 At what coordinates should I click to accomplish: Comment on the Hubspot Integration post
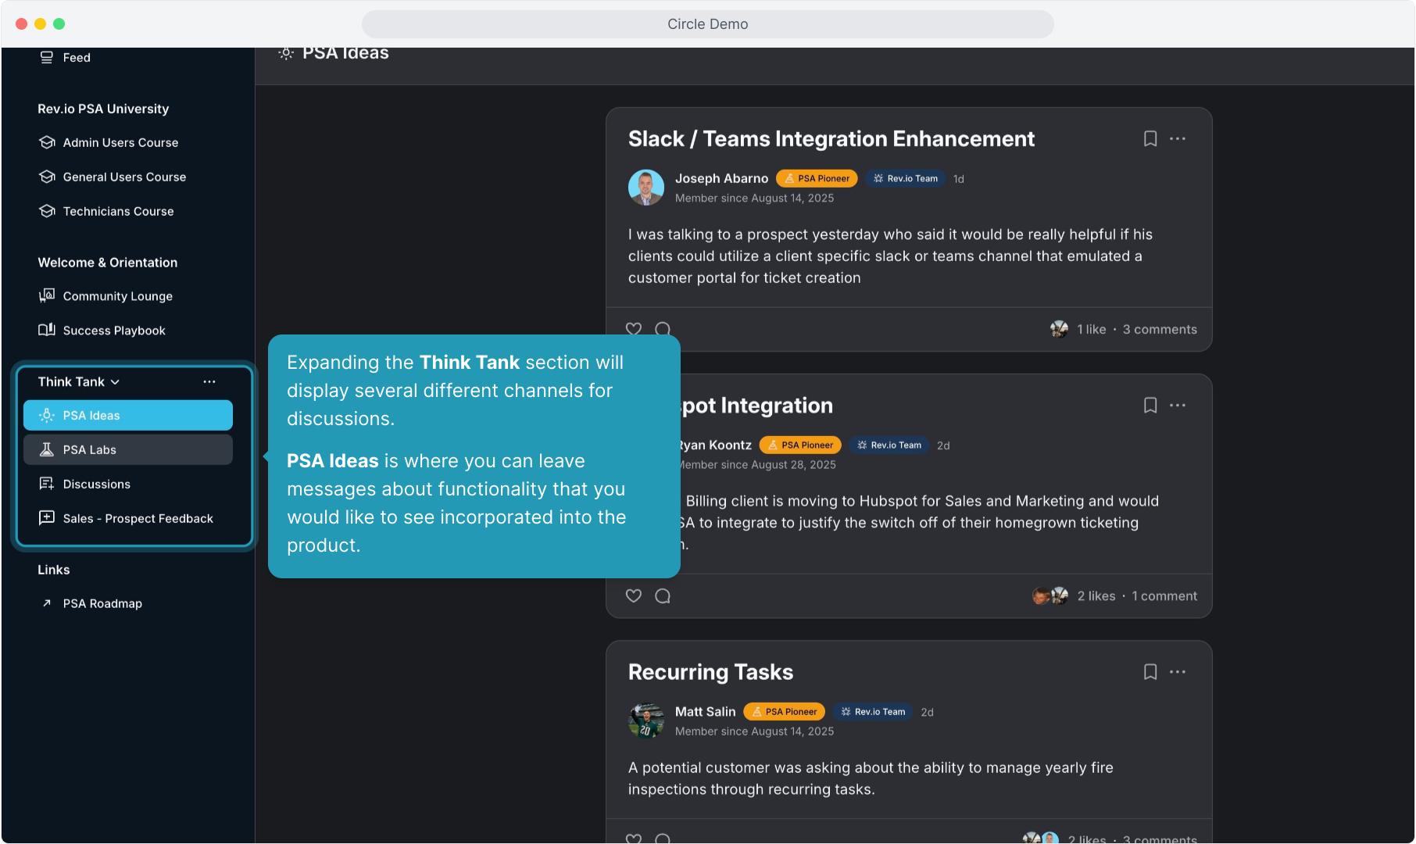coord(663,596)
